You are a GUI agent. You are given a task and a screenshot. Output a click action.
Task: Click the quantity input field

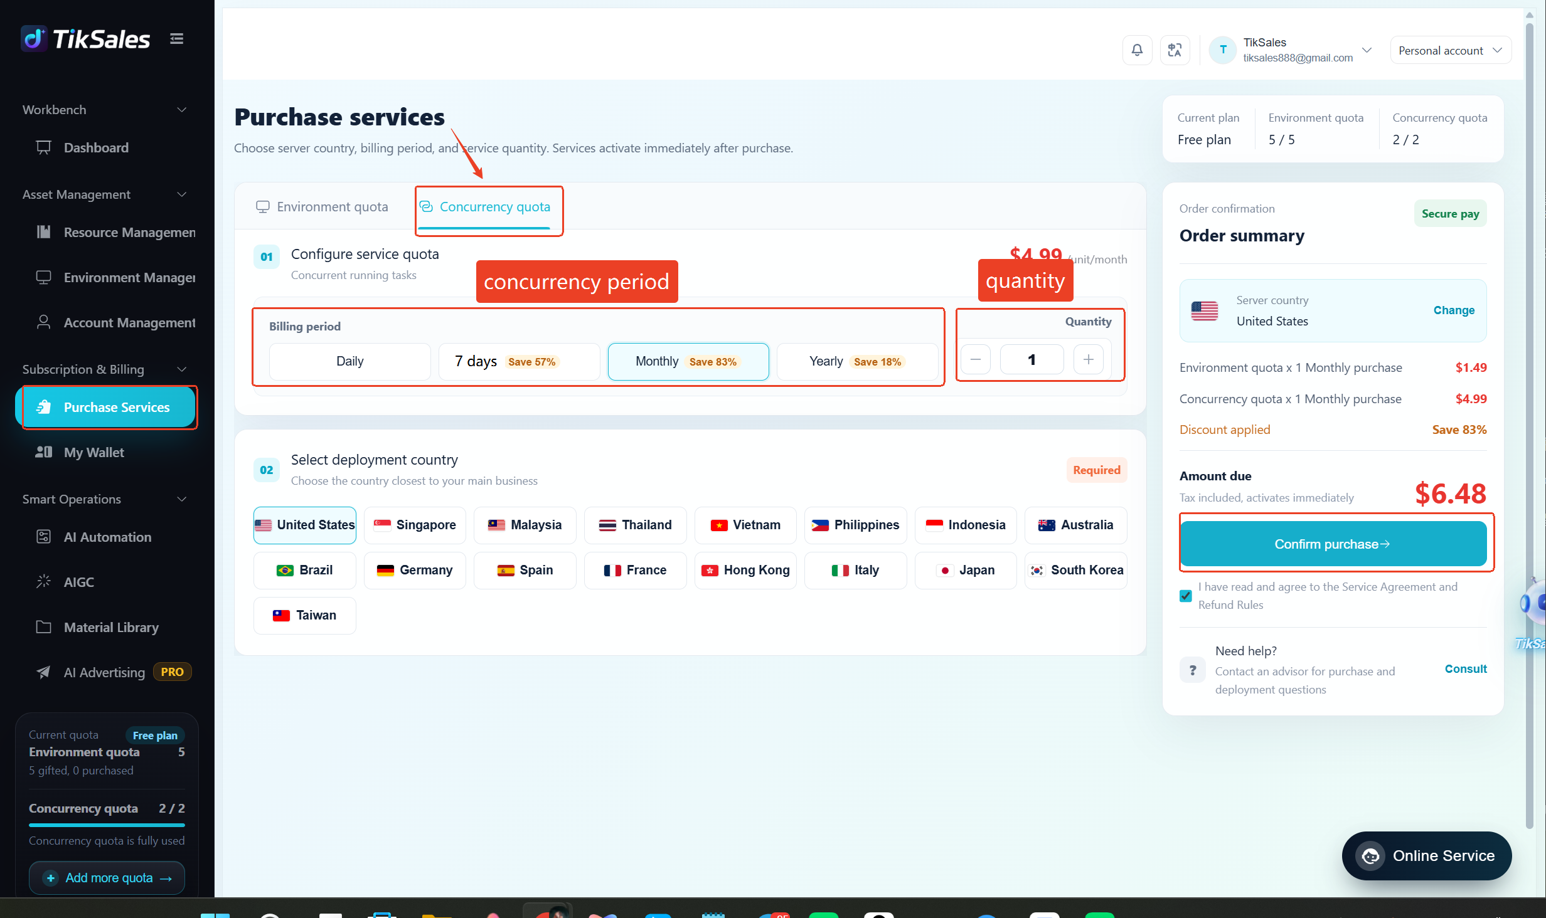click(1032, 359)
